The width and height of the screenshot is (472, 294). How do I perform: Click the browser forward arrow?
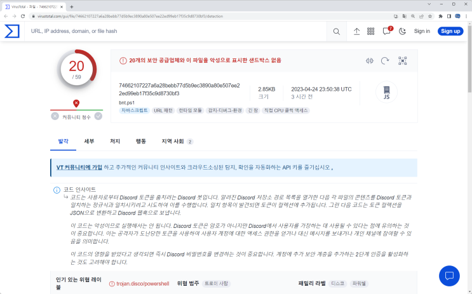coord(14,17)
